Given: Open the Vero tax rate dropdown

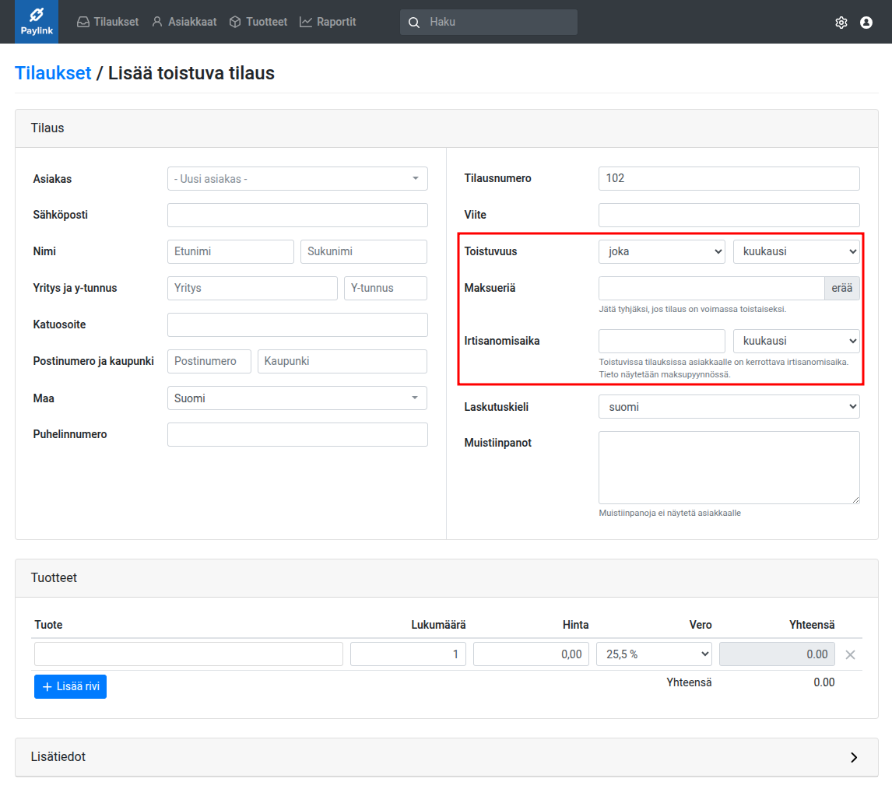Looking at the screenshot, I should pos(654,654).
